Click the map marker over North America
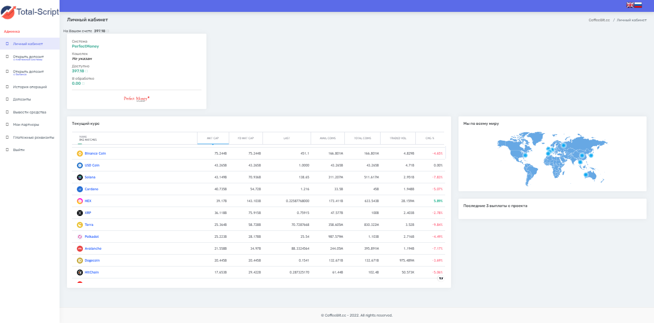Screen dimensions: 654x323 click(525, 156)
